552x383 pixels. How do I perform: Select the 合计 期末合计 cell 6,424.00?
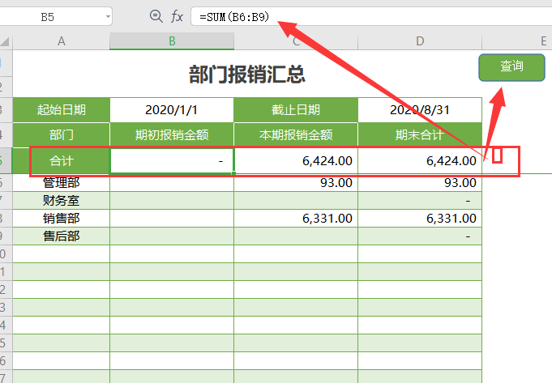(x=420, y=160)
